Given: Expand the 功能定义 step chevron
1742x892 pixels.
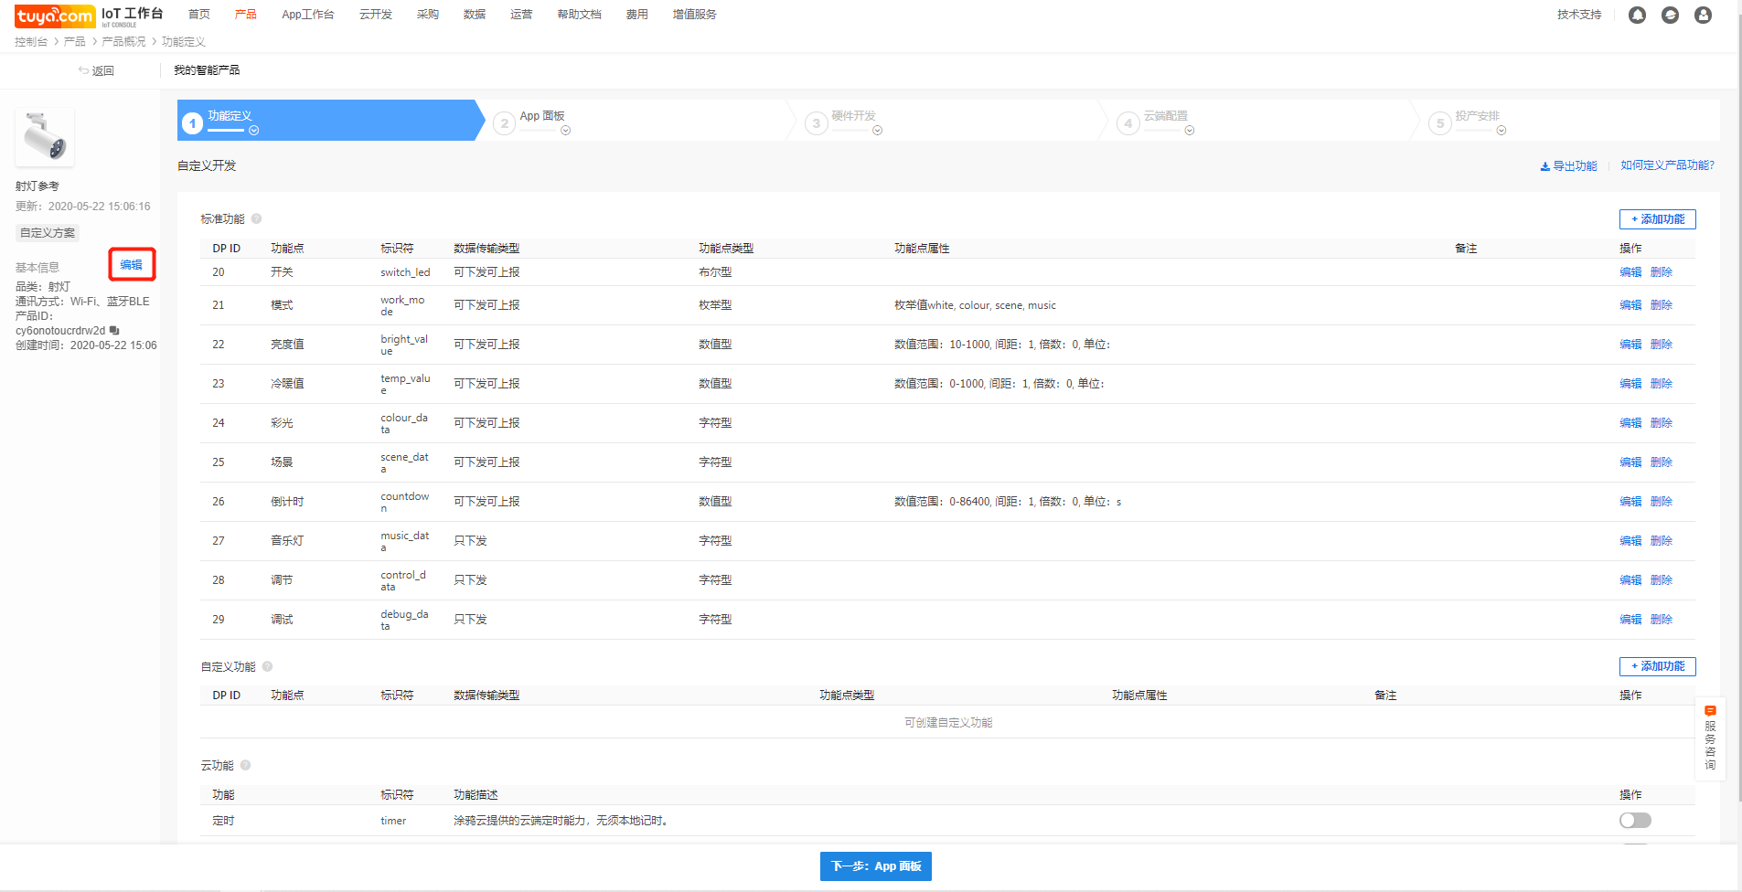Looking at the screenshot, I should pyautogui.click(x=254, y=131).
